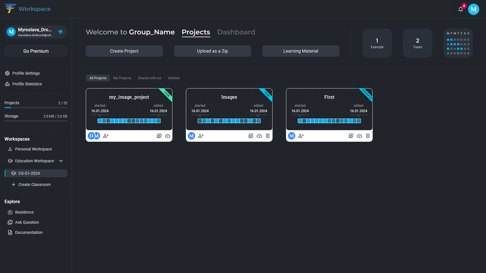This screenshot has height=273, width=486.
Task: Switch to the Dashboard tab
Action: (x=236, y=32)
